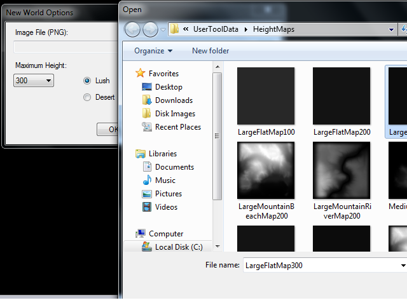Click the Disk Images folder icon
This screenshot has width=407, height=305.
tap(147, 113)
